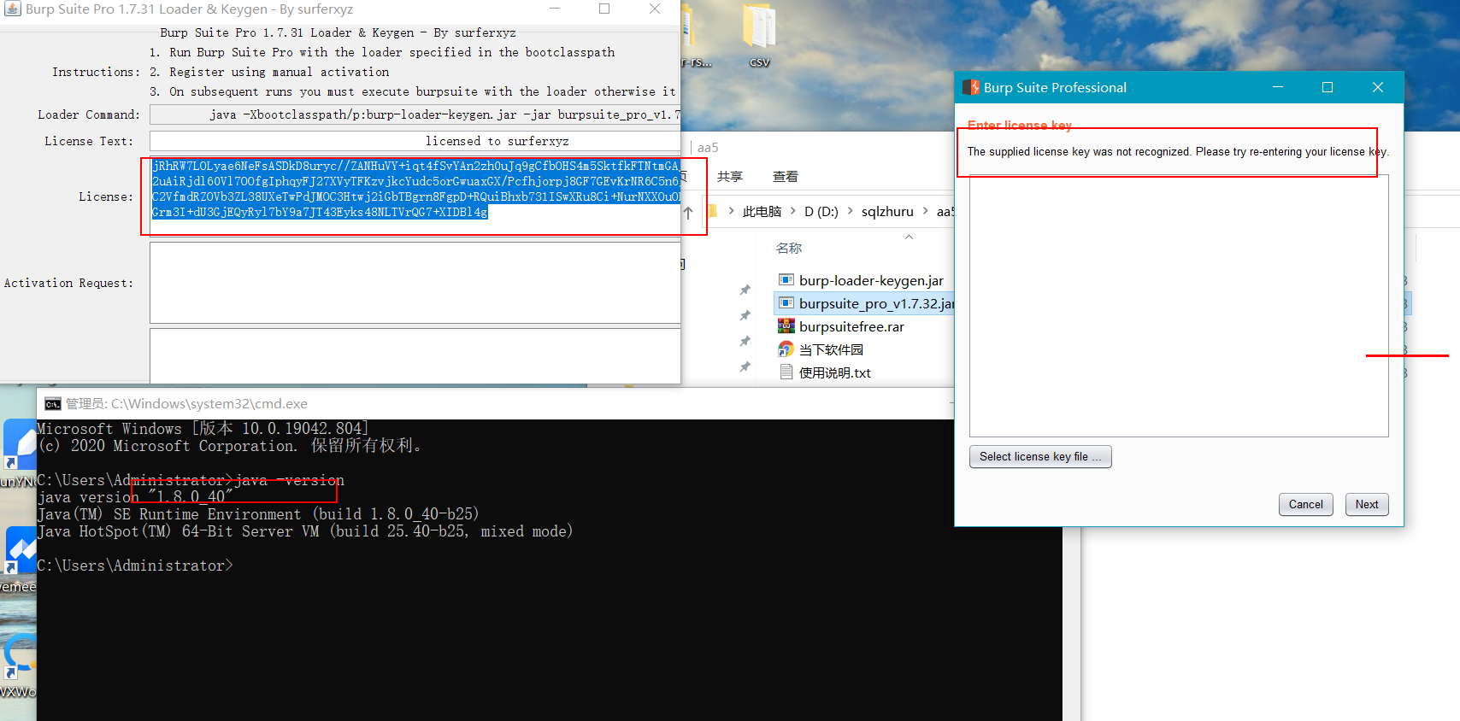Click the jar icon beside burpsuite_pro_v1.7.32.jar
1460x721 pixels.
click(786, 302)
